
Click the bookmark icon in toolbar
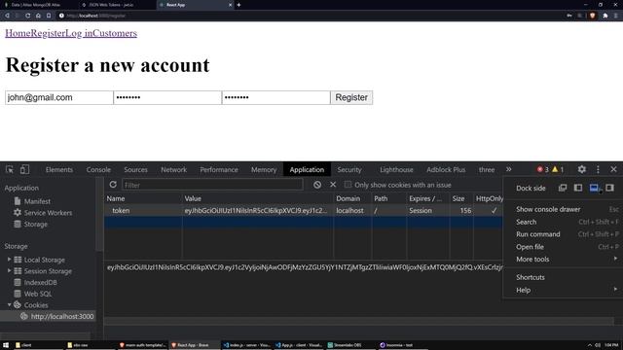(x=49, y=16)
